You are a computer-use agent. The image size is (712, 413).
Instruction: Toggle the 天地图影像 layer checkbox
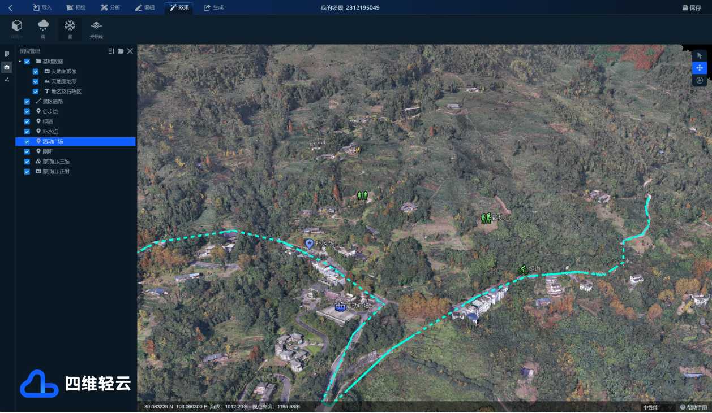(x=36, y=71)
